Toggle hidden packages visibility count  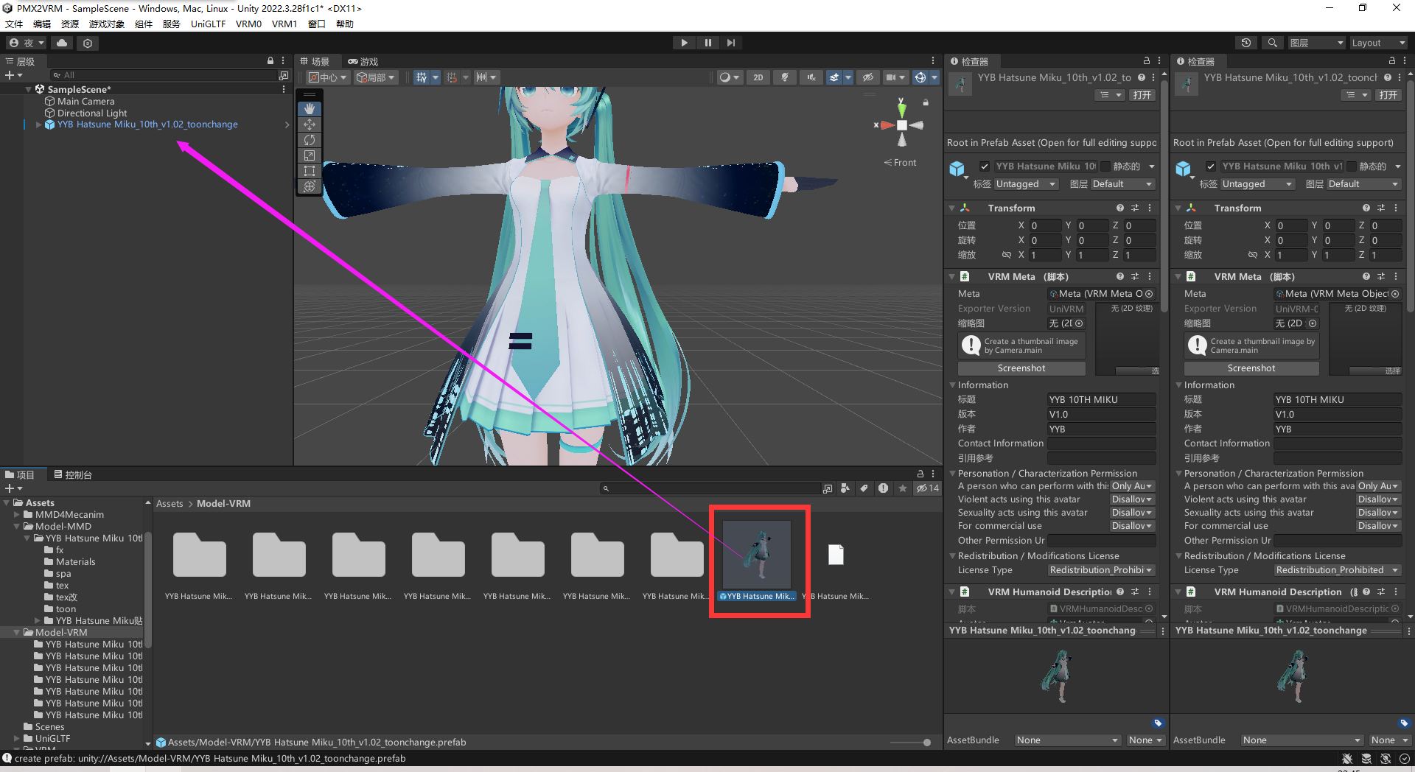click(927, 488)
